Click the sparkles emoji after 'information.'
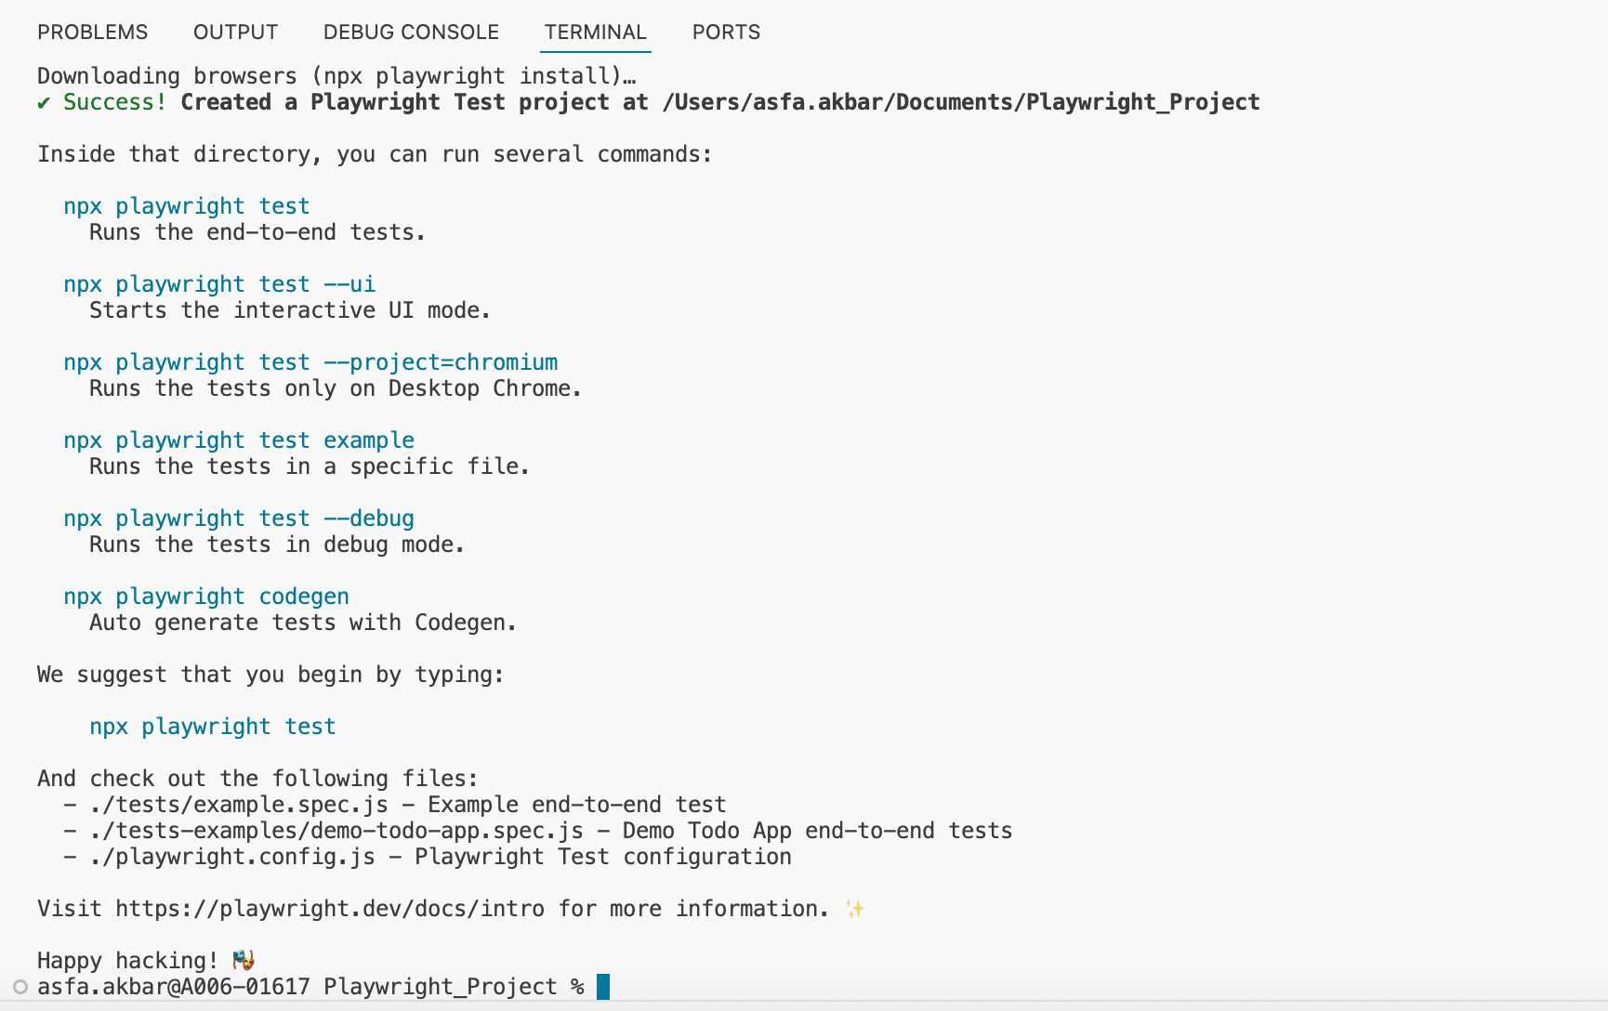 (x=855, y=909)
